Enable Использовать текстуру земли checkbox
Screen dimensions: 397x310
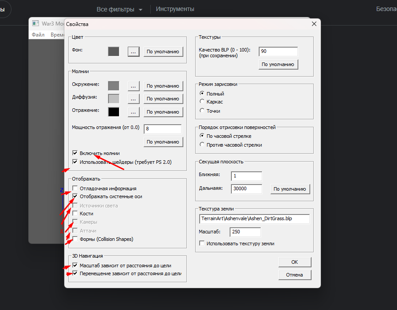click(x=202, y=244)
